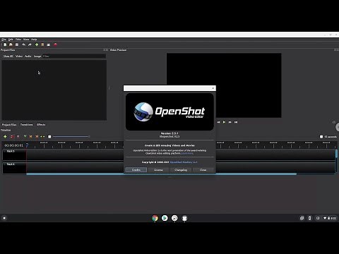Click the seconds zoom label checkbox icon
Image resolution: width=339 pixels, height=254 pixels.
pyautogui.click(x=321, y=137)
